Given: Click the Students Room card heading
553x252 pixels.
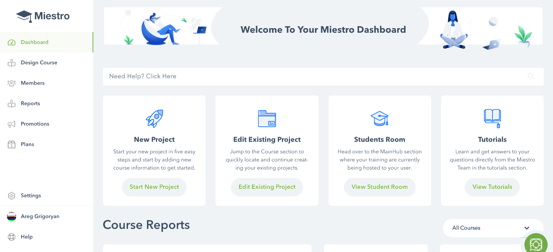Looking at the screenshot, I should coord(379,139).
